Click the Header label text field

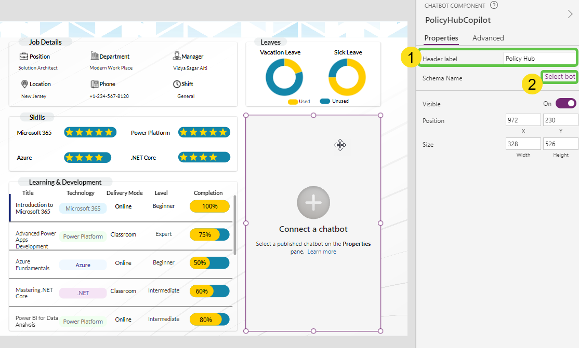pos(539,59)
